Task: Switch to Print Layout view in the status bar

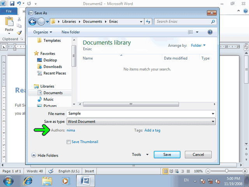Action: (x=165, y=171)
